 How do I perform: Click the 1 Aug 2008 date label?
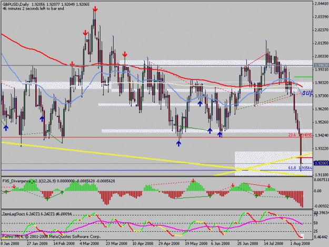[x=300, y=243]
